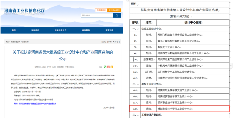Click sequence number 63 in the table
Screen dimensions: 233x125
tap(135, 72)
